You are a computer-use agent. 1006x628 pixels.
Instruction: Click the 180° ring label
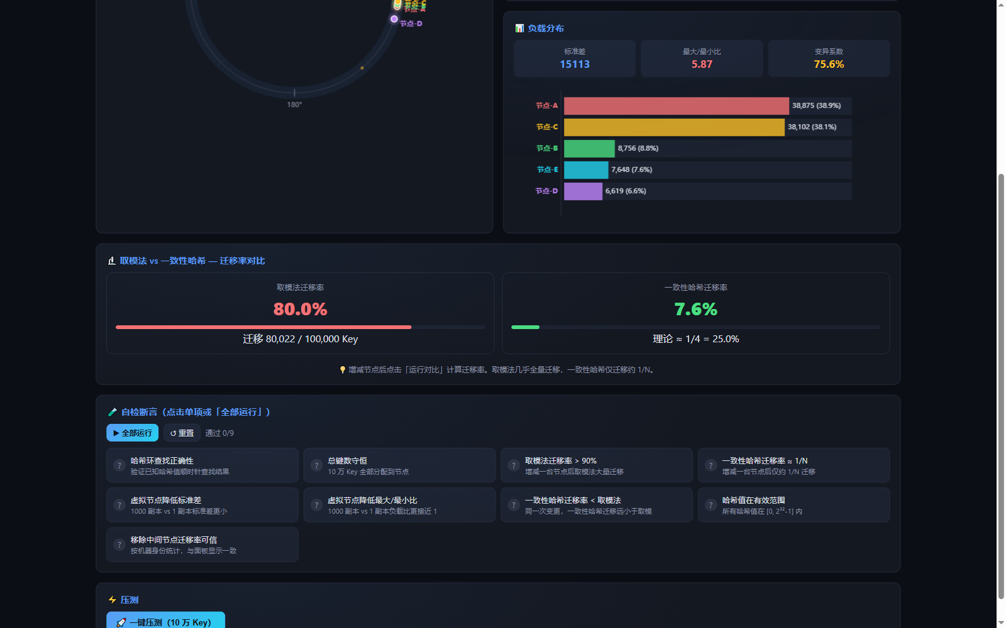click(x=294, y=104)
